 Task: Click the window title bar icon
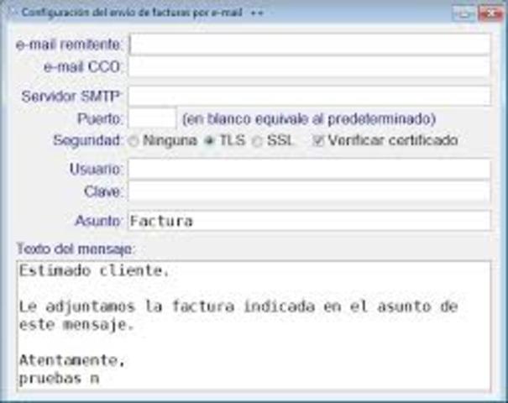[13, 13]
